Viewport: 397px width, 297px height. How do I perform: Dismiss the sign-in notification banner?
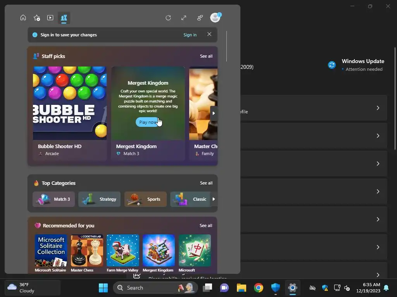pyautogui.click(x=209, y=34)
